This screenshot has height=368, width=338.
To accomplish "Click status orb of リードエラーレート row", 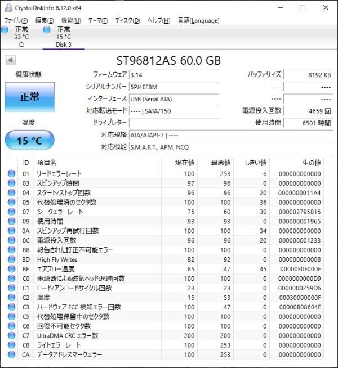I will click(x=11, y=173).
